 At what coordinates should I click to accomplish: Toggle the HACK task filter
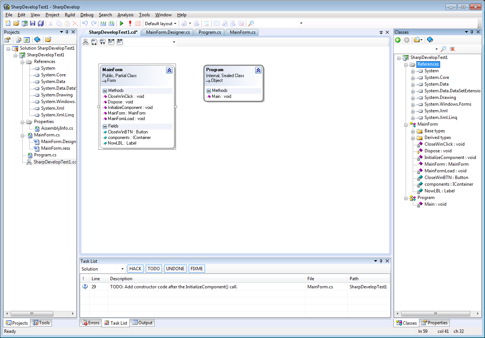click(135, 269)
